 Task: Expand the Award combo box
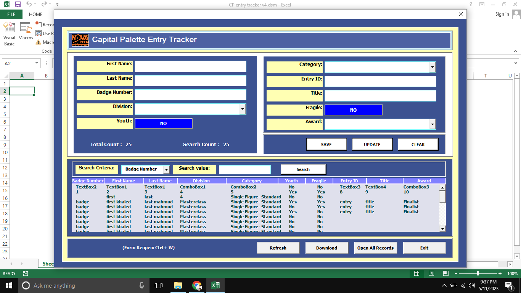tap(433, 124)
